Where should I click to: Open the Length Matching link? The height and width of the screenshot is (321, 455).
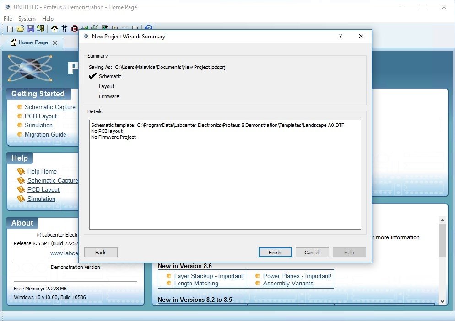point(196,284)
